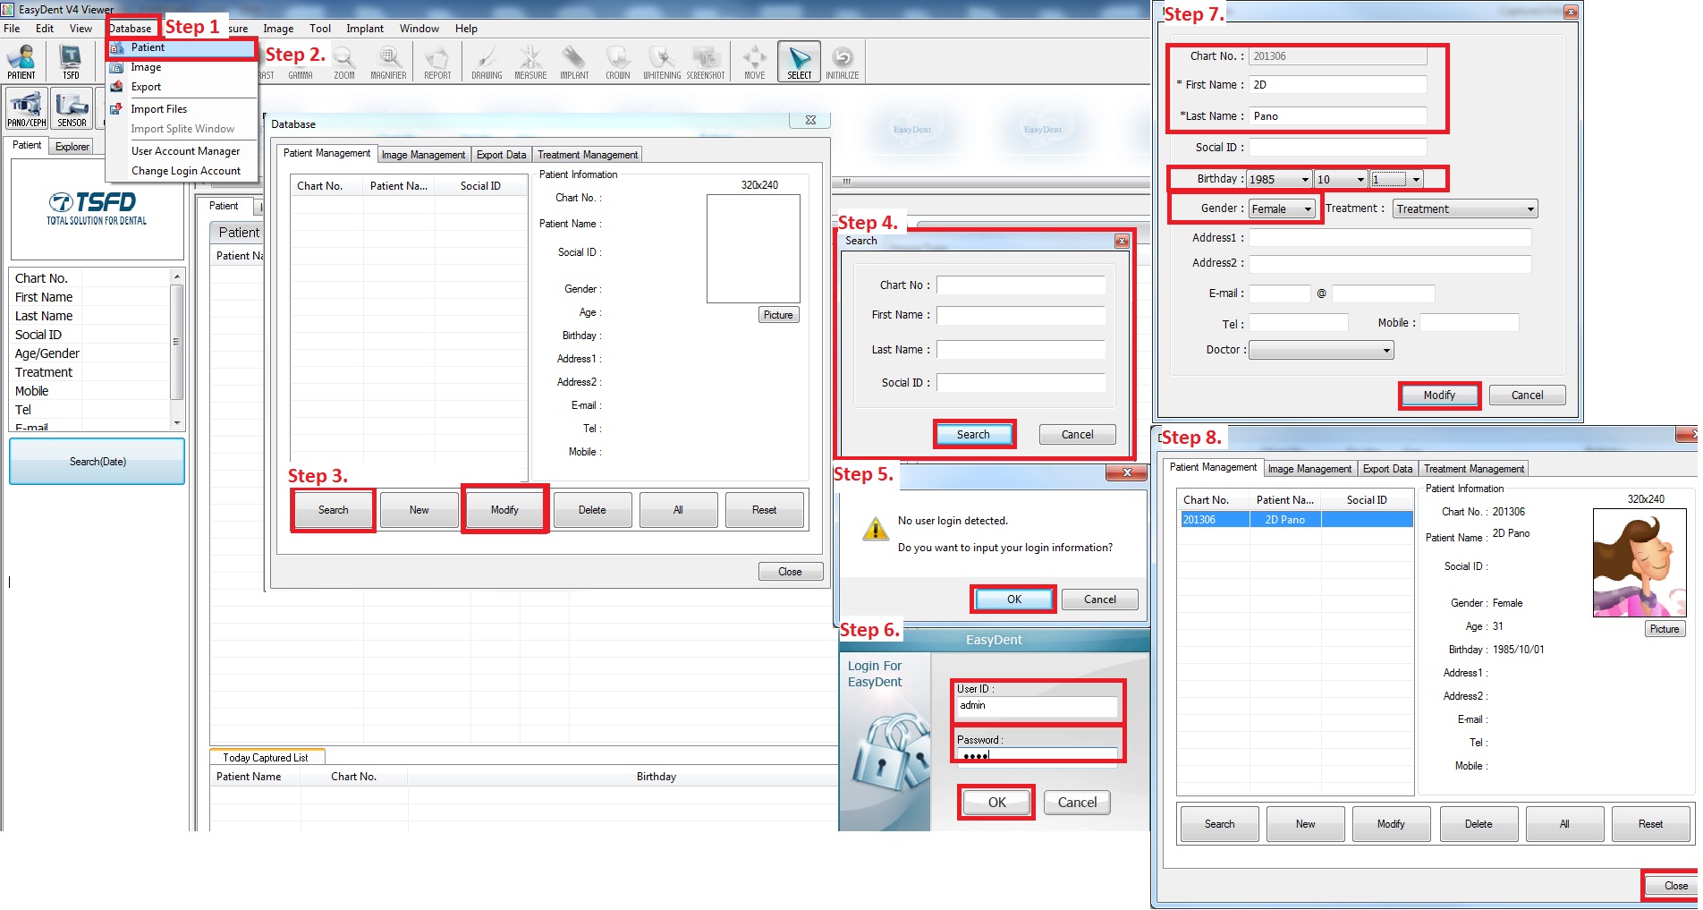Click the SENSOR capture icon
1703x910 pixels.
72,109
